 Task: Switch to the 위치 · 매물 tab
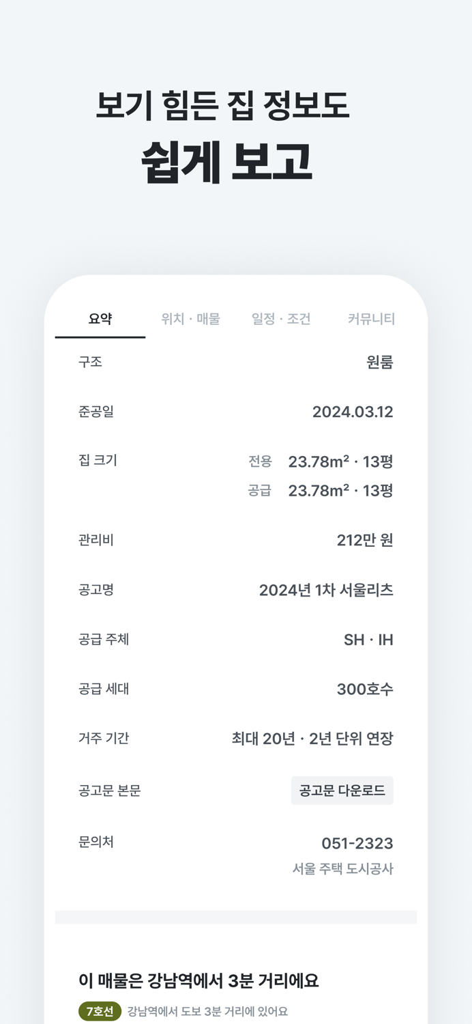(192, 317)
